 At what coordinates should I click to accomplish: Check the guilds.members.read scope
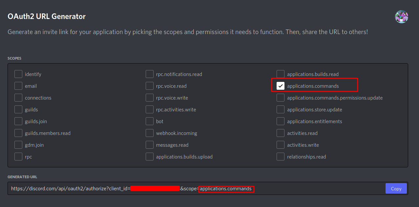[x=18, y=133]
